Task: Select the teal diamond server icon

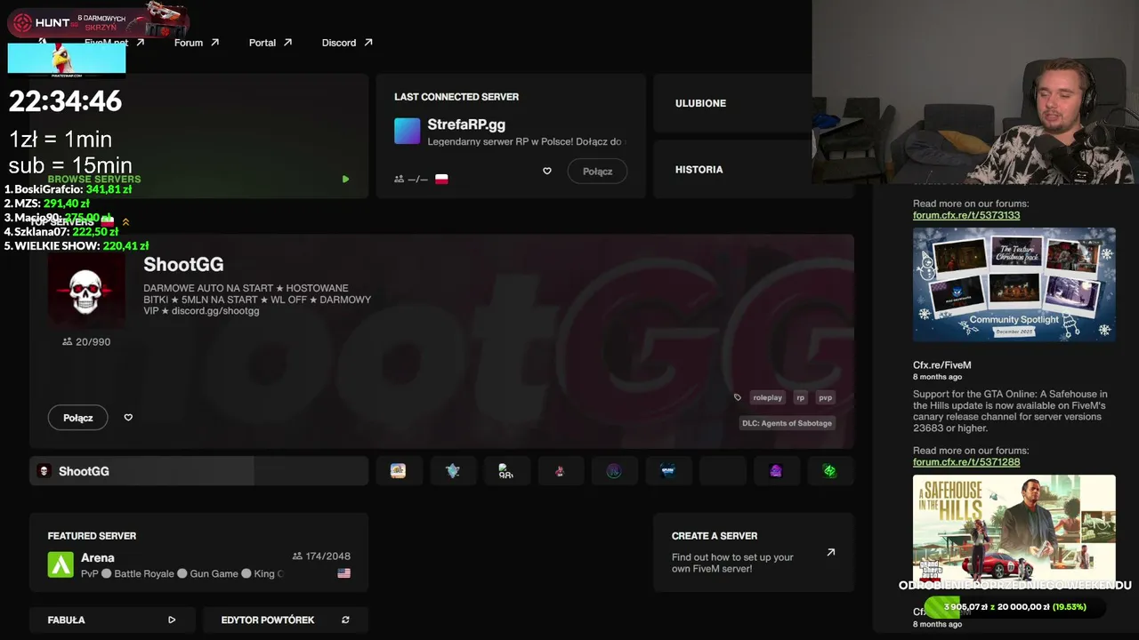Action: pos(453,471)
